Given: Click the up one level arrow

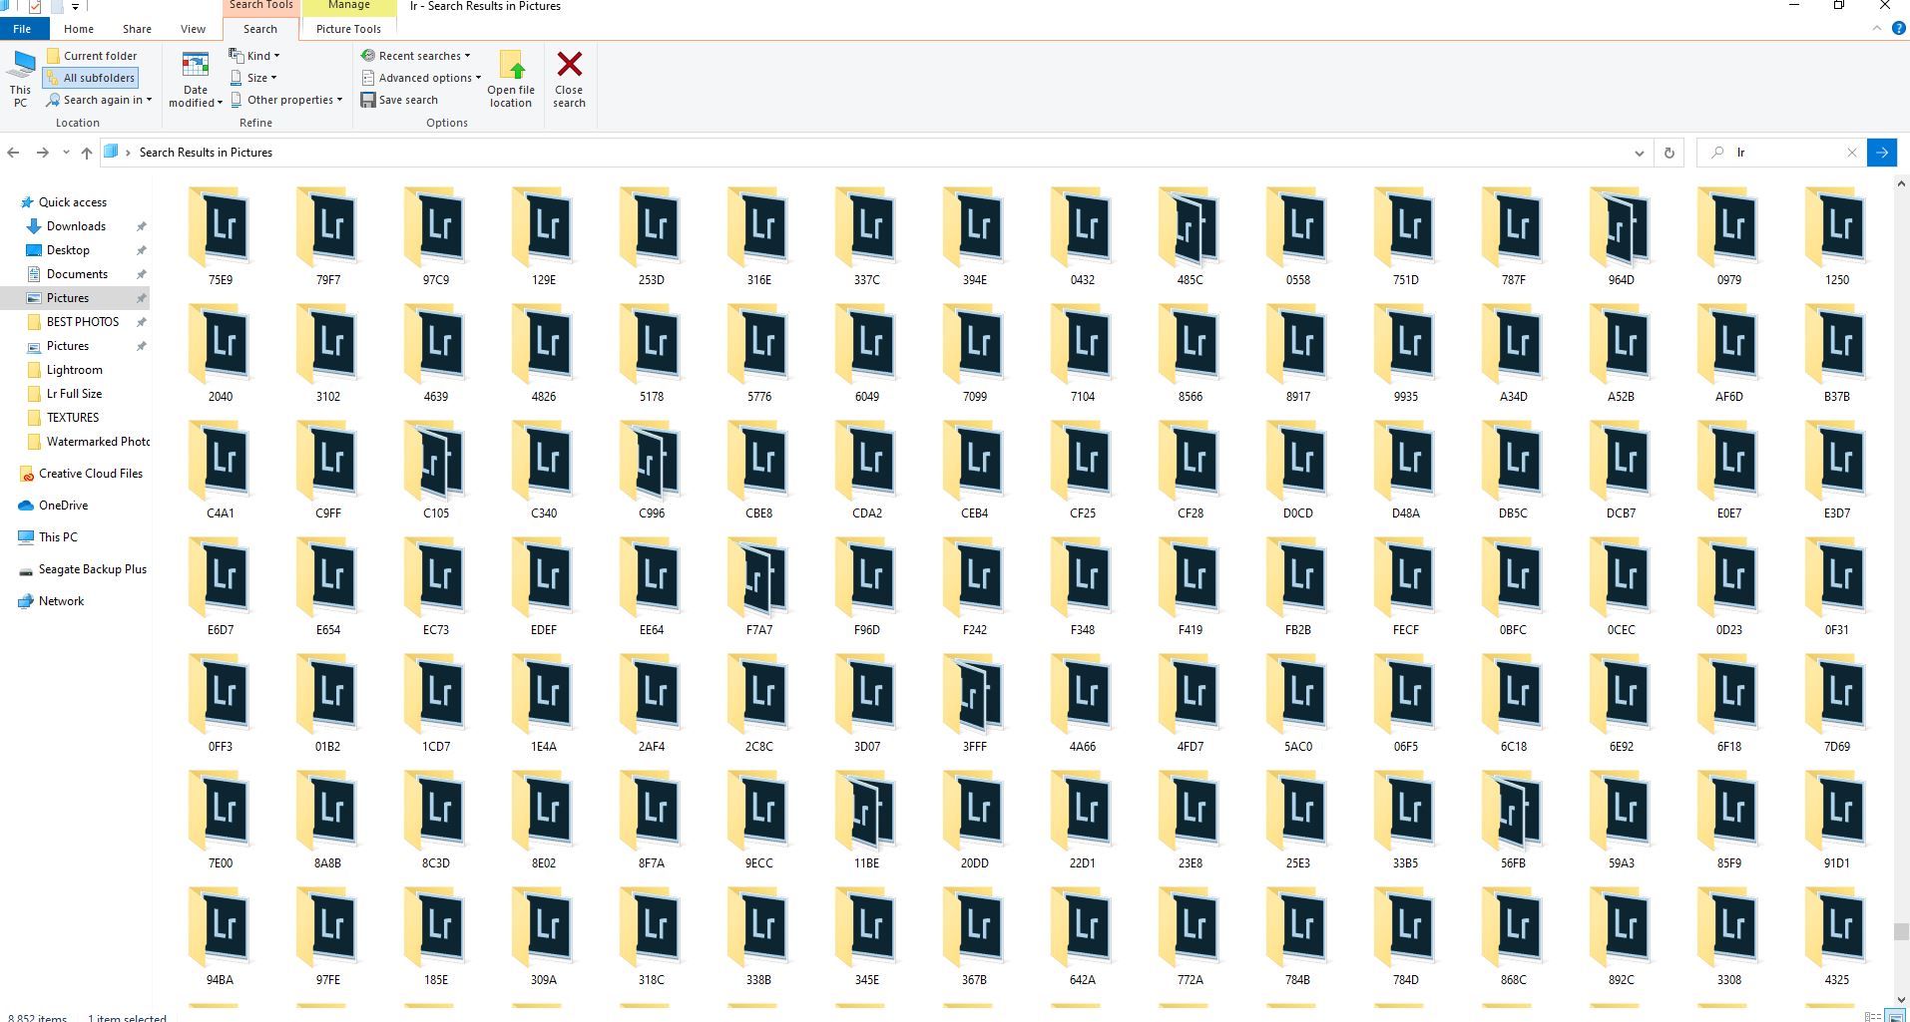Looking at the screenshot, I should click(x=86, y=152).
